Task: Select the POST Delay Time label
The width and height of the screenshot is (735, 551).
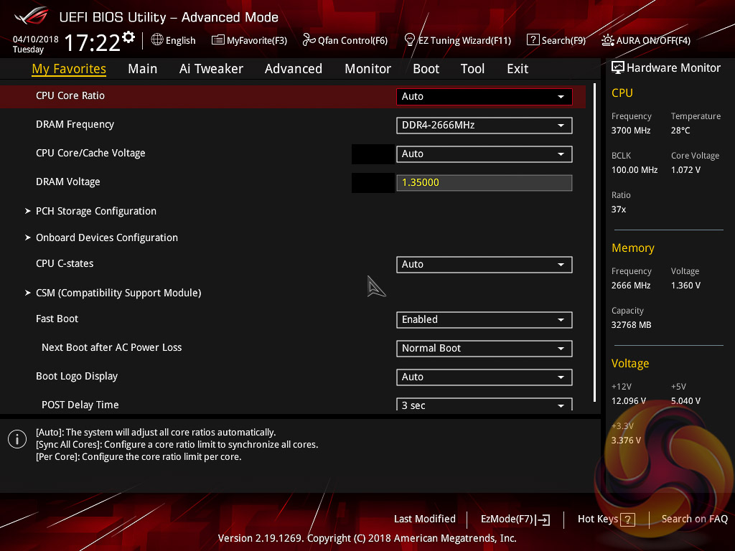Action: (x=80, y=405)
